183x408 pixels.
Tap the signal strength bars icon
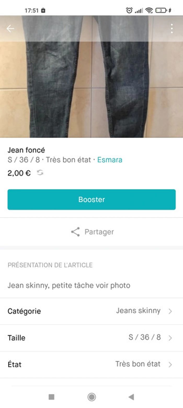click(139, 10)
